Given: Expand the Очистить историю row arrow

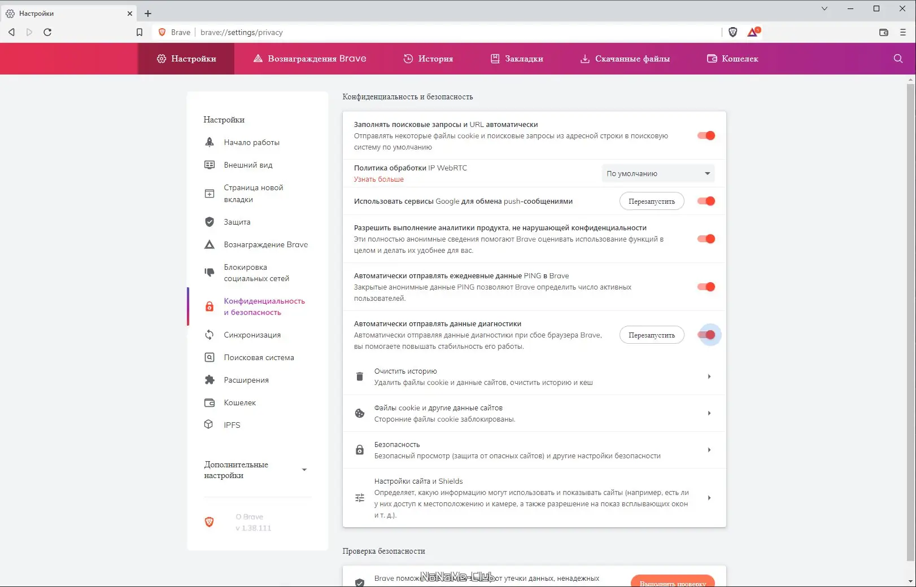Looking at the screenshot, I should pyautogui.click(x=709, y=376).
